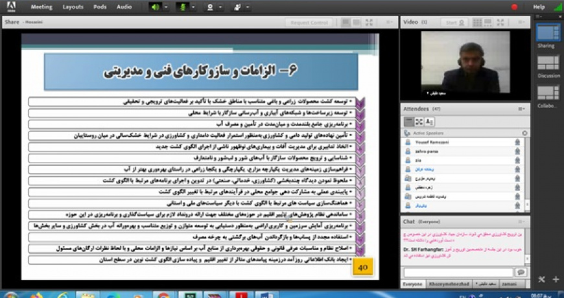Click the red recording indicator

tap(515, 7)
